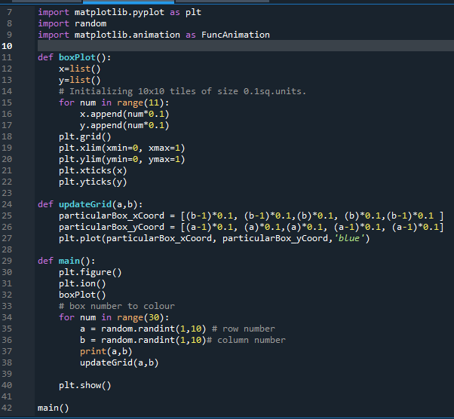Screen dimensions: 454x419
Task: Place cursor on 'import matplotlib.pyplot as plt' line
Action: click(119, 12)
